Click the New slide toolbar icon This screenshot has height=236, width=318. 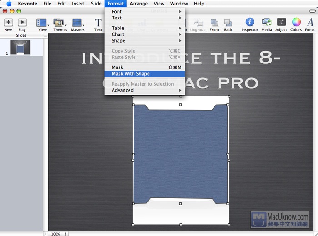tap(8, 23)
